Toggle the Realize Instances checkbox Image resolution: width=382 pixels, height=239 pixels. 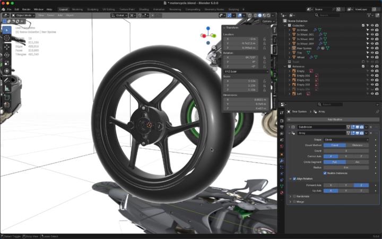coord(325,173)
